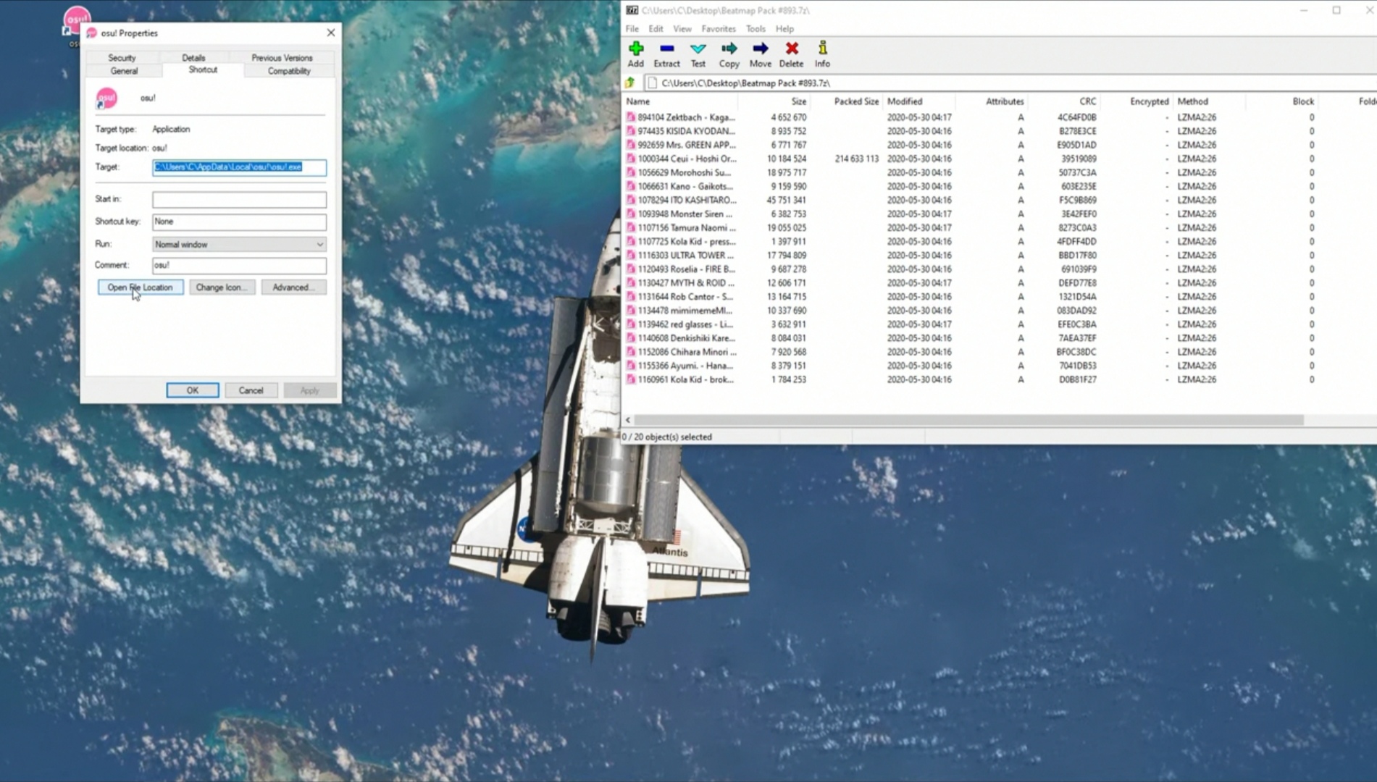
Task: Switch to the General tab
Action: tap(124, 71)
